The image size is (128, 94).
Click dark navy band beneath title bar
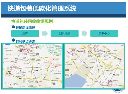pos(64,16)
